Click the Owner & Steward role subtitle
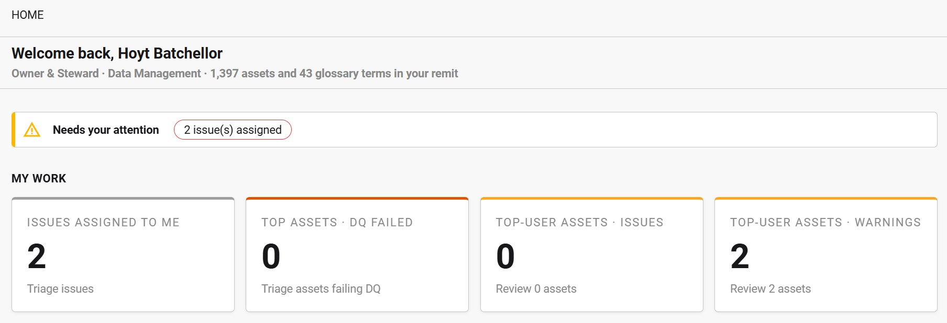 click(55, 73)
